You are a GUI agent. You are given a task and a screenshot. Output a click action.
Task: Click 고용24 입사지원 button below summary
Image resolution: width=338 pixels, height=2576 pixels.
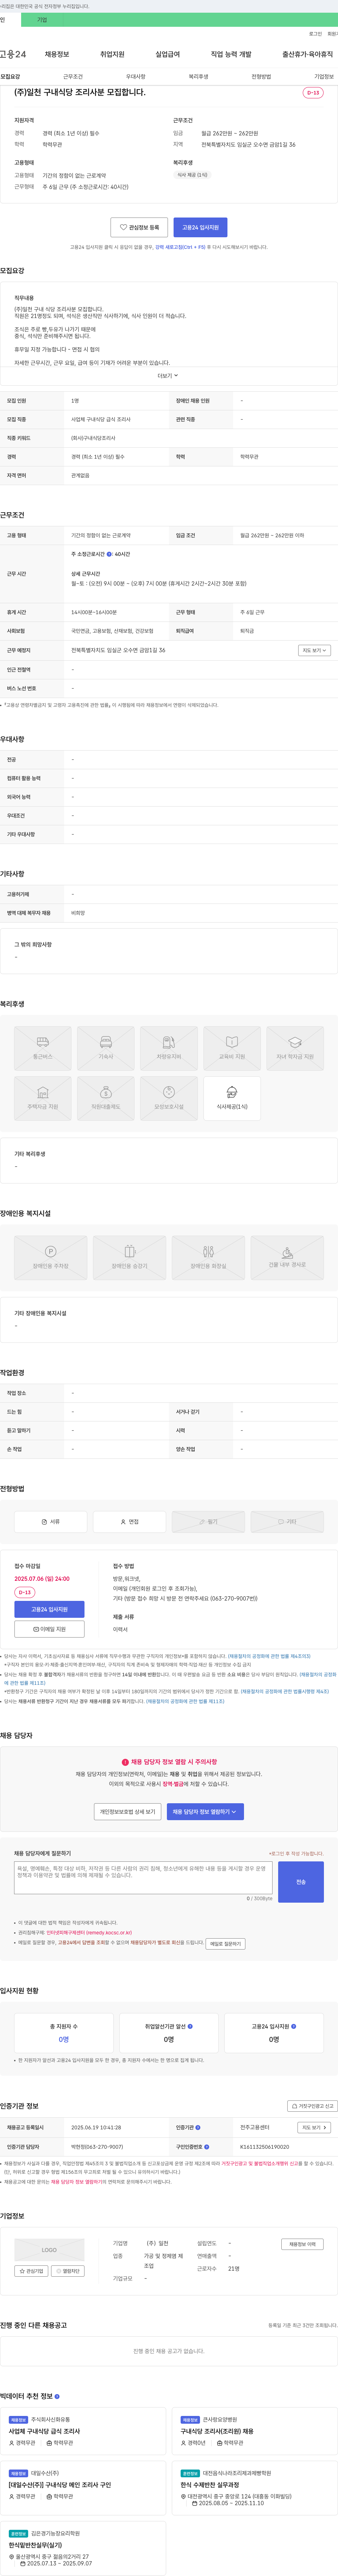[200, 227]
